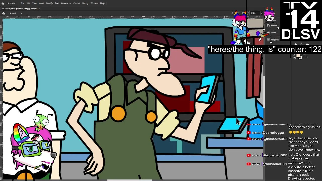Open the Commands menu
The image size is (322, 181).
pos(66,3)
